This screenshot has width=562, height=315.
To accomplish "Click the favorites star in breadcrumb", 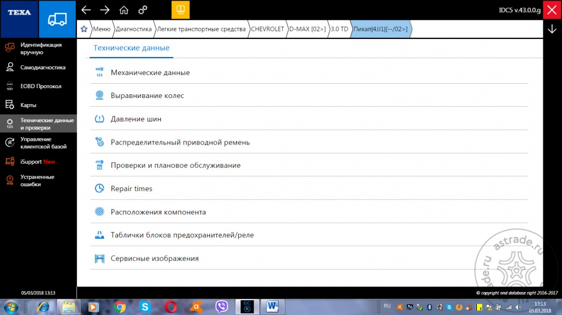I will pyautogui.click(x=84, y=29).
